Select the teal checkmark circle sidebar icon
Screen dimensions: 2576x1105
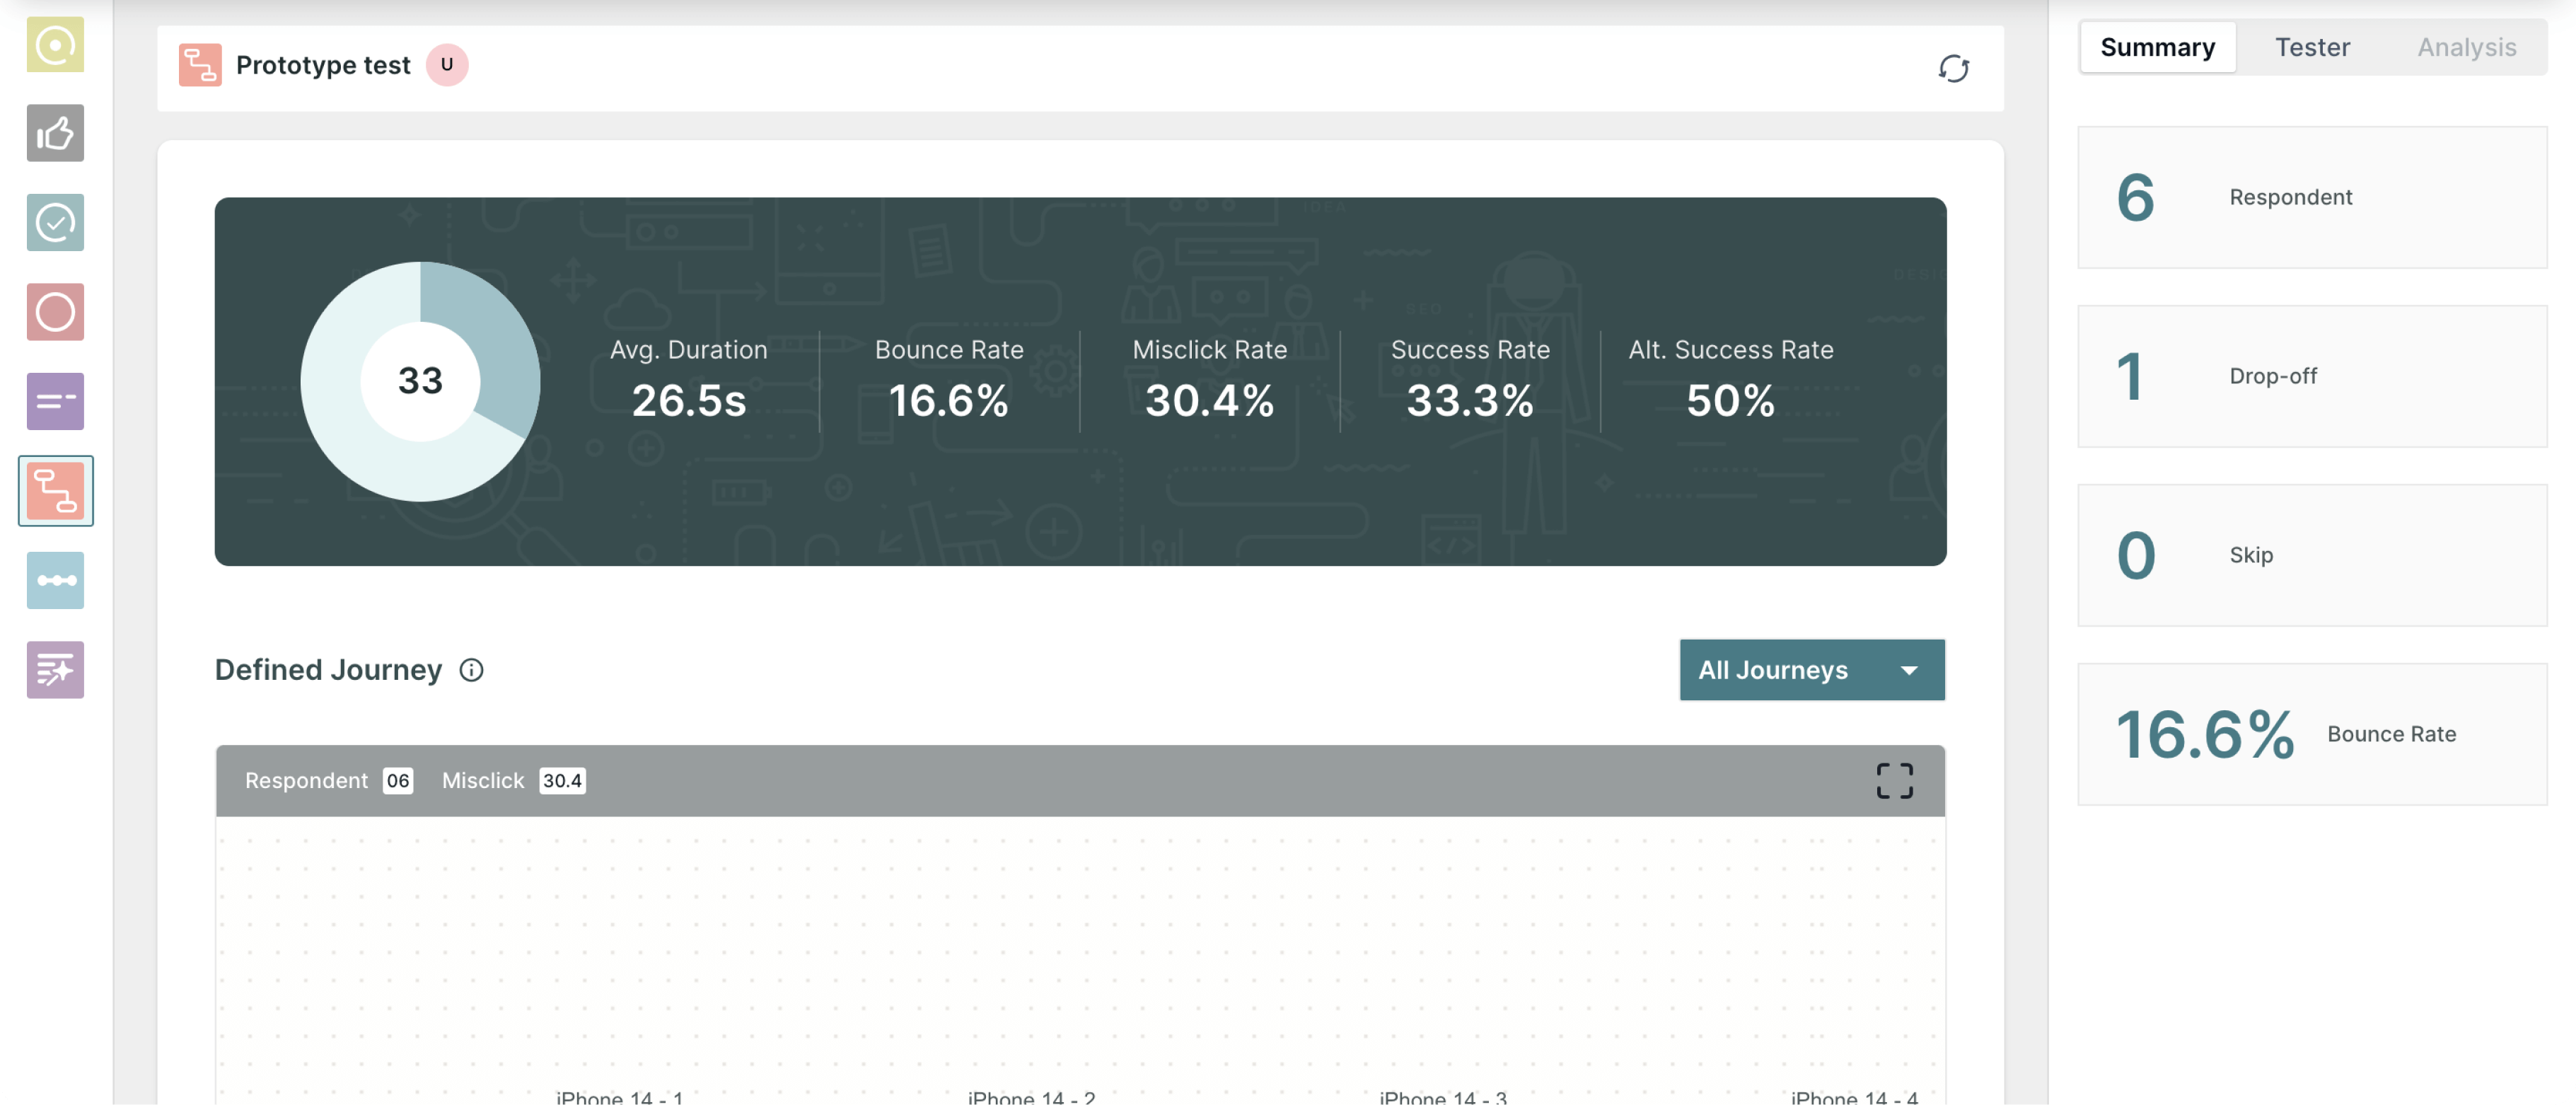coord(55,222)
